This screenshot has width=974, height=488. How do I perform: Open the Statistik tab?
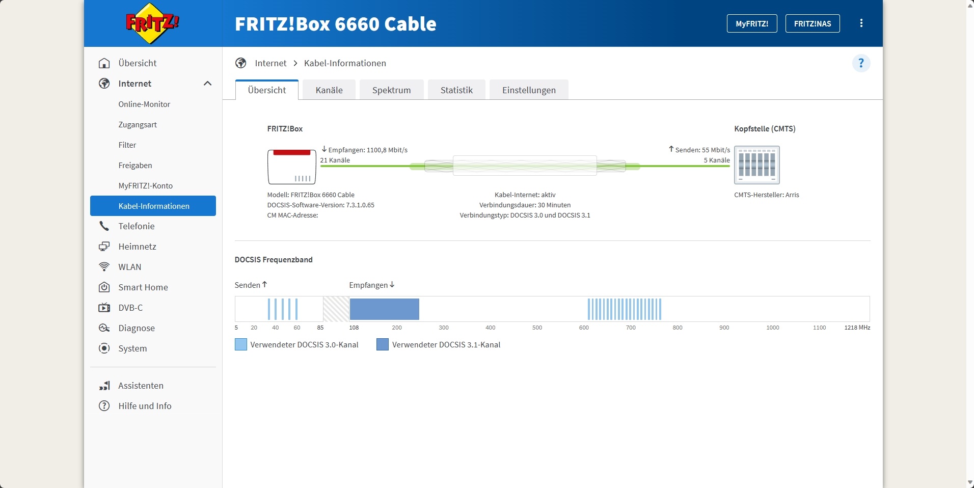tap(456, 90)
